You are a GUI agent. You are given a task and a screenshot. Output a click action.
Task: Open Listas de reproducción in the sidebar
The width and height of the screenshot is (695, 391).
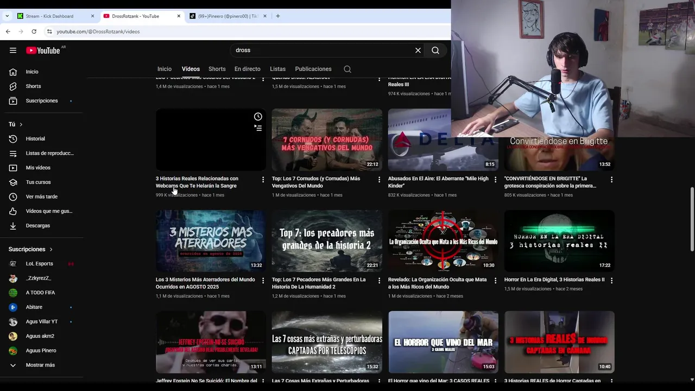tap(41, 153)
